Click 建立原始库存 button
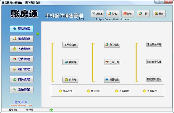Screen dimensions: 174x113 coord(154,44)
